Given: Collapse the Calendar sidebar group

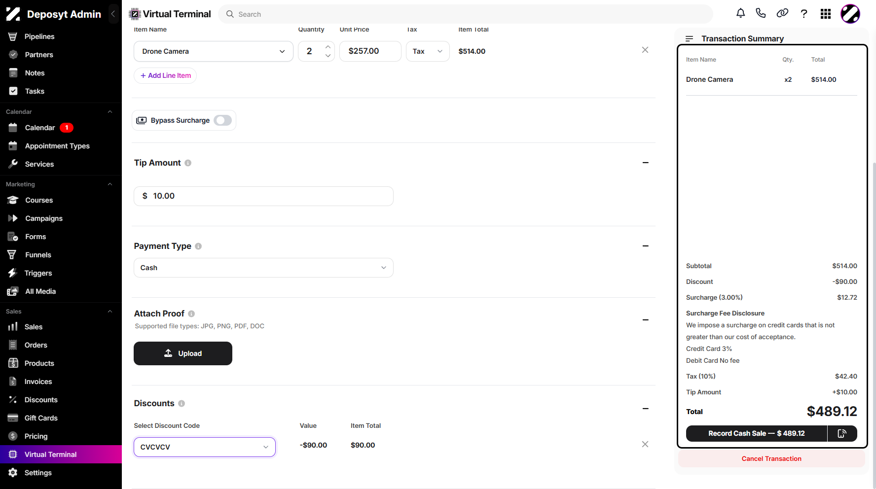Looking at the screenshot, I should point(110,112).
